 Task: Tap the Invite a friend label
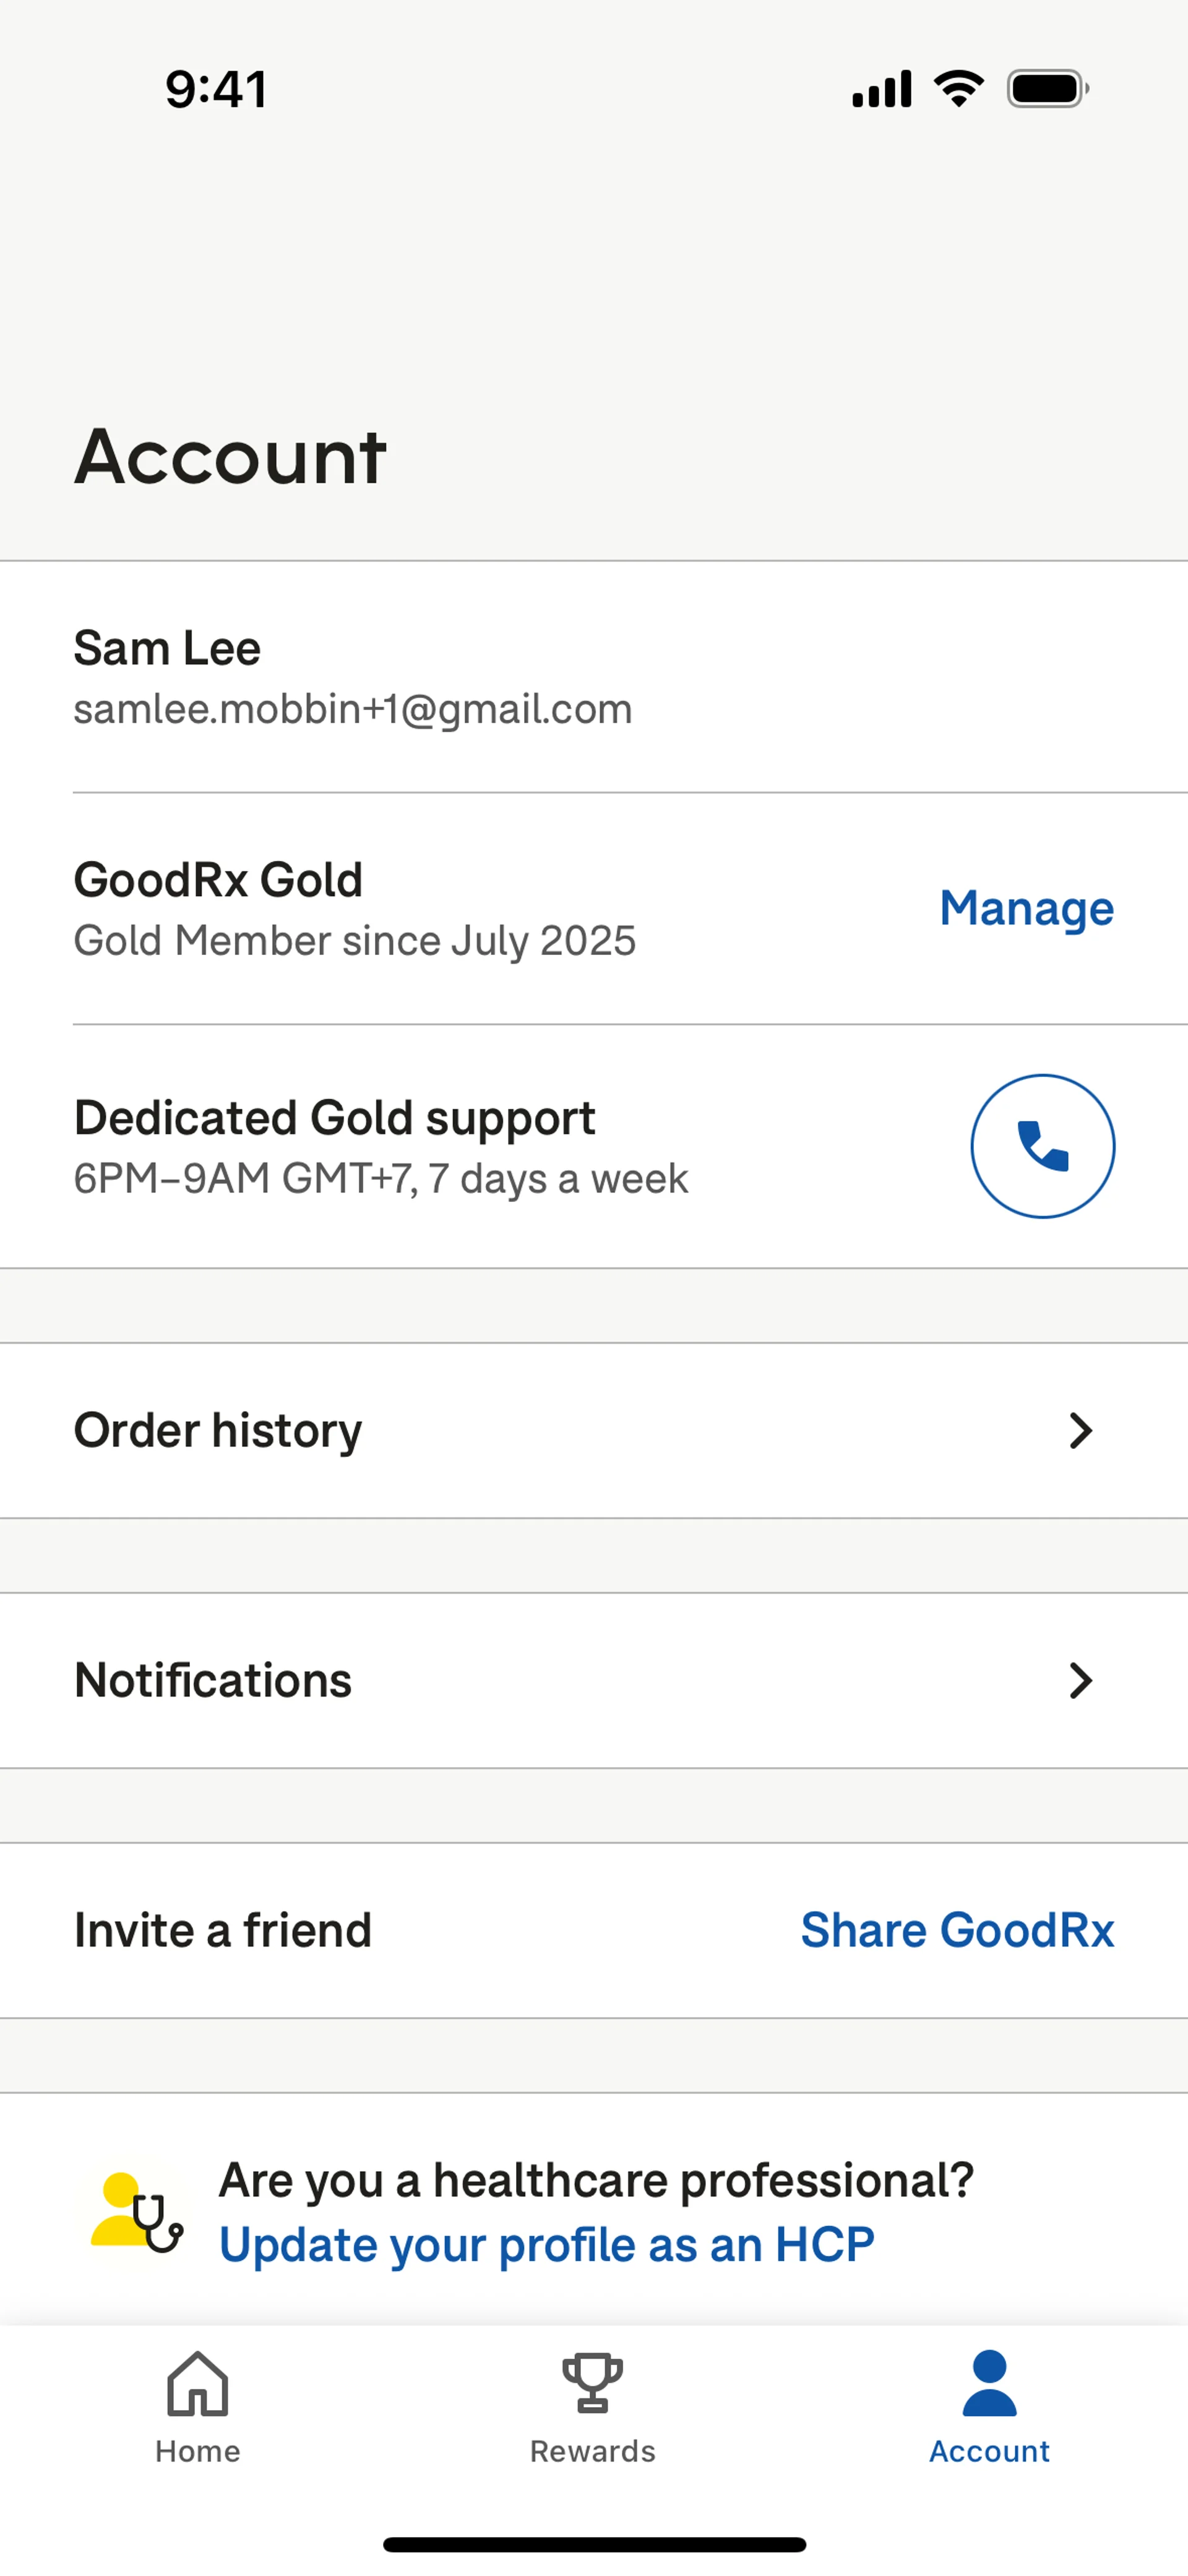tap(222, 1930)
